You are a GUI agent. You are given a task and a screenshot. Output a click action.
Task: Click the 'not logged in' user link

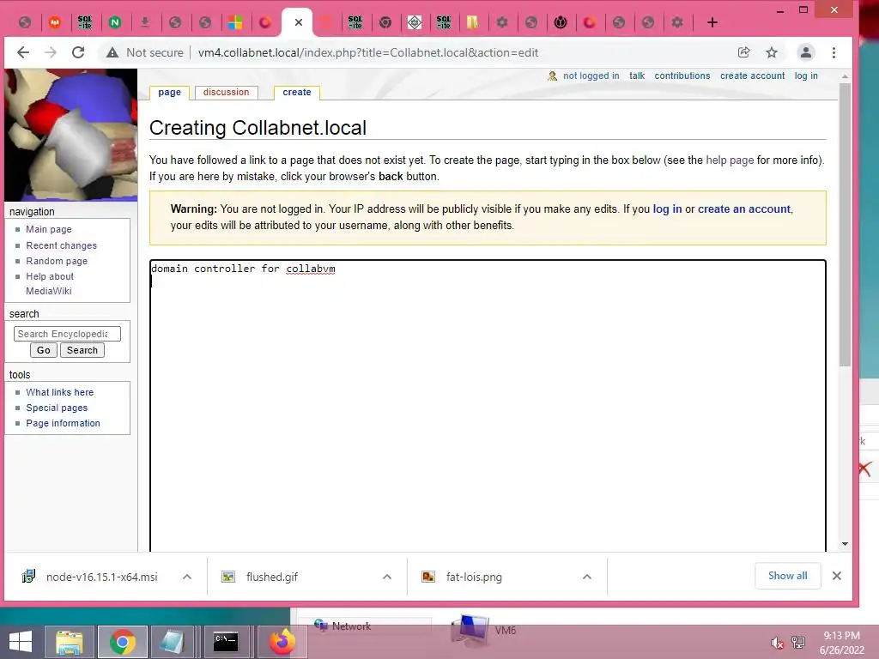(591, 76)
